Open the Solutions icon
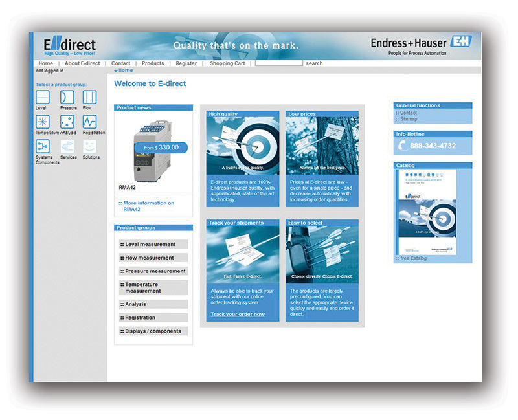 click(90, 146)
